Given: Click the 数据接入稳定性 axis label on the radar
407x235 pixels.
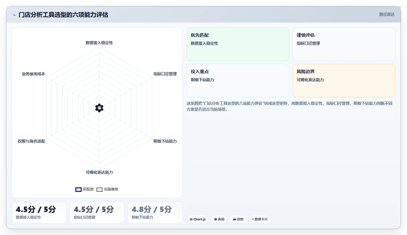Looking at the screenshot, I should pyautogui.click(x=99, y=43).
